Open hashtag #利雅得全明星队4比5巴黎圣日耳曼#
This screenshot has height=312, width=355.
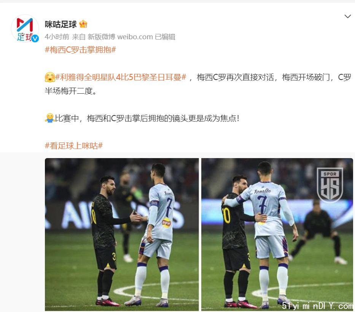pos(121,77)
